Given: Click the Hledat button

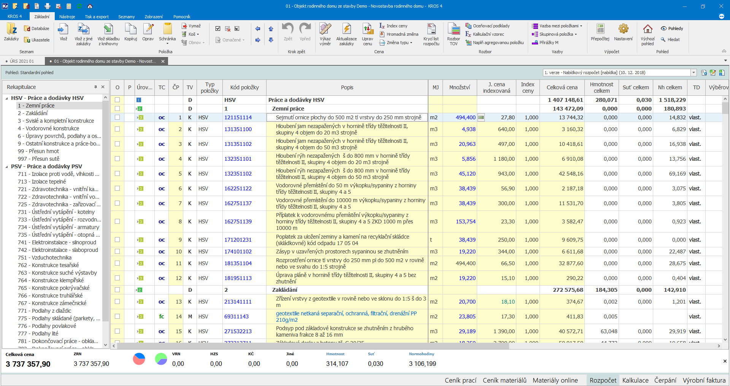Looking at the screenshot, I should point(670,40).
